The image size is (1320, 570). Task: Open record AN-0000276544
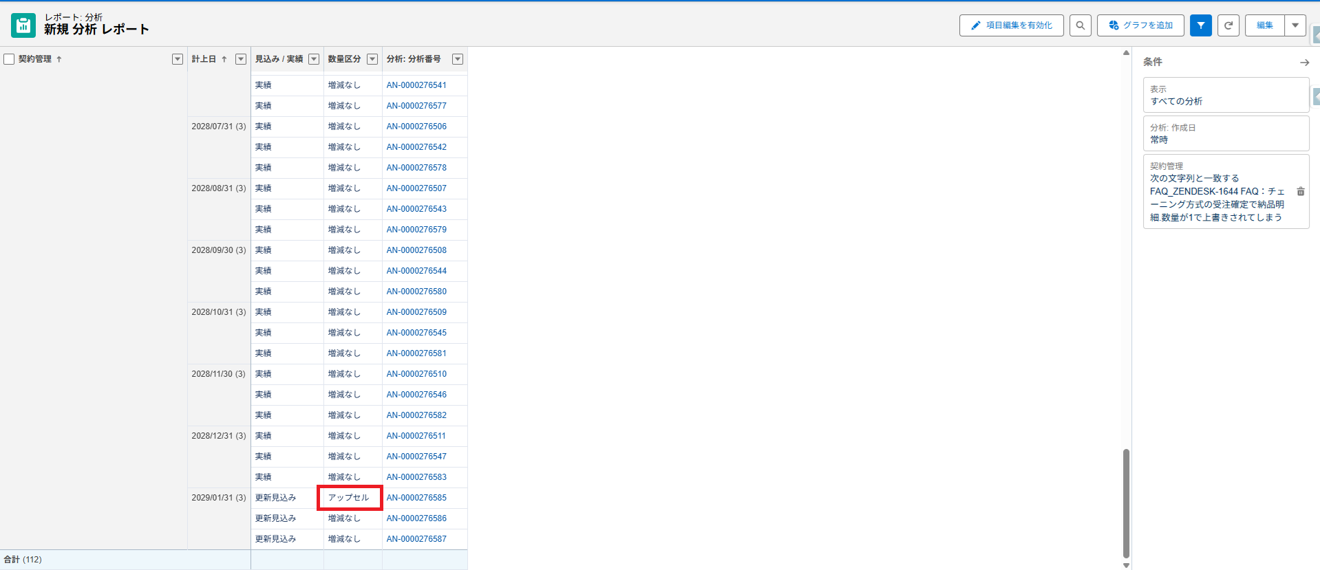[416, 271]
